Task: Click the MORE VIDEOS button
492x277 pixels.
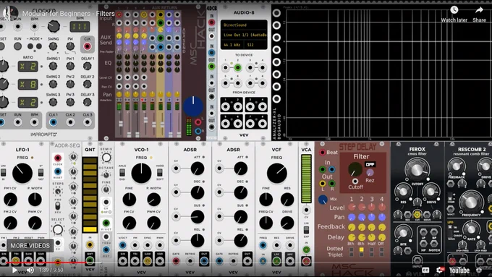Action: 30,246
